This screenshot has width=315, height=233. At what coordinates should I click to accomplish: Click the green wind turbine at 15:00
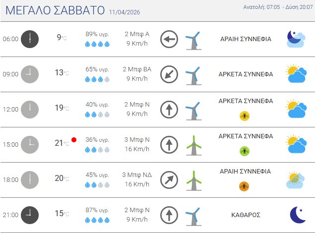193,145
